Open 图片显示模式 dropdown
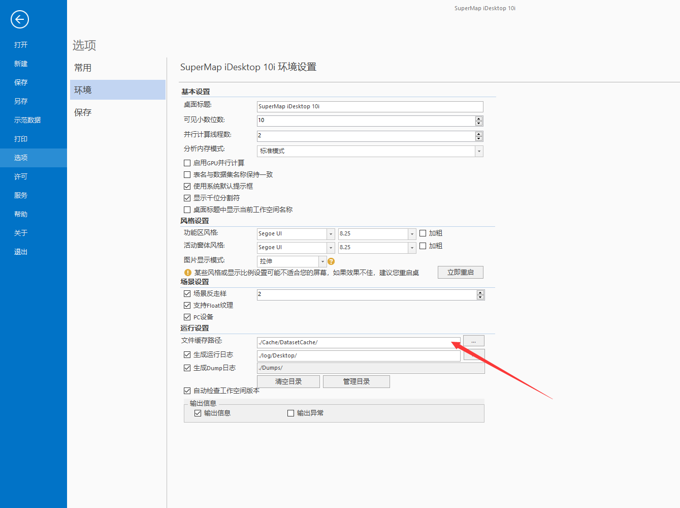This screenshot has width=680, height=508. coord(322,261)
